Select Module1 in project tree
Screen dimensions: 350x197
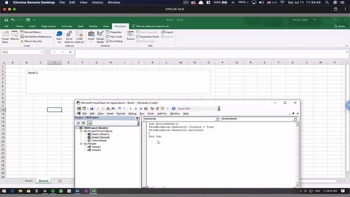coord(96,147)
